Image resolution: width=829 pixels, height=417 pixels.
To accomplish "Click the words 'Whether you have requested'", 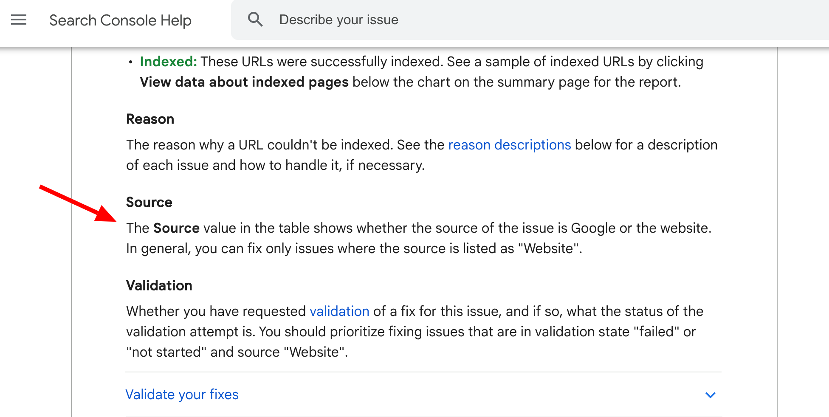I will [216, 311].
